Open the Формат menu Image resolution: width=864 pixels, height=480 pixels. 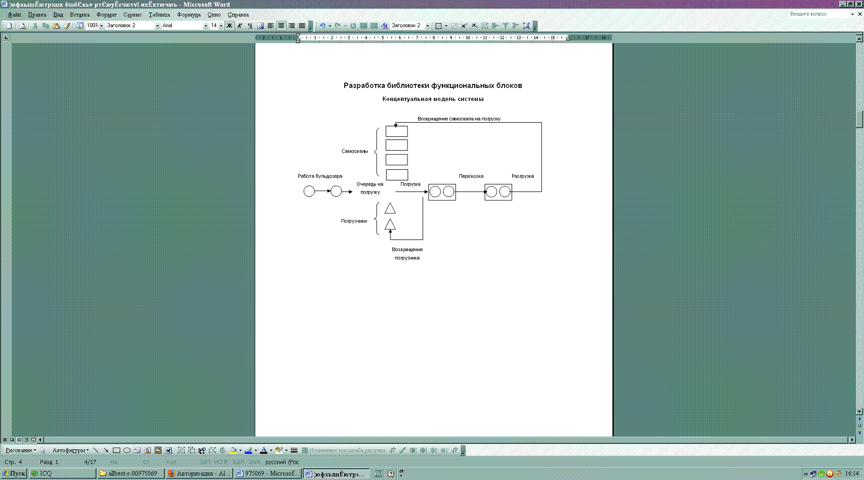(106, 15)
